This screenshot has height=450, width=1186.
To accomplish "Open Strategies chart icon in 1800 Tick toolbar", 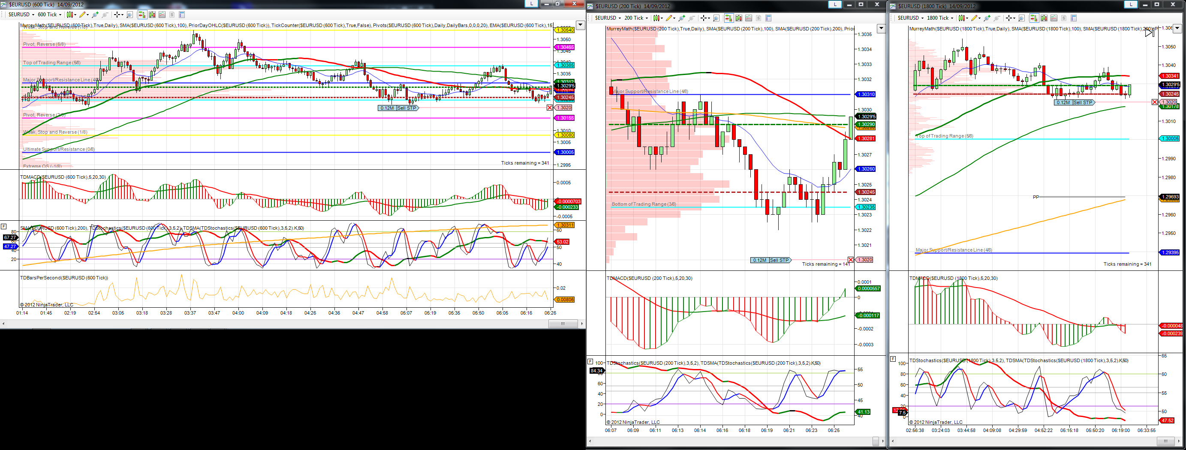I will pos(1054,18).
